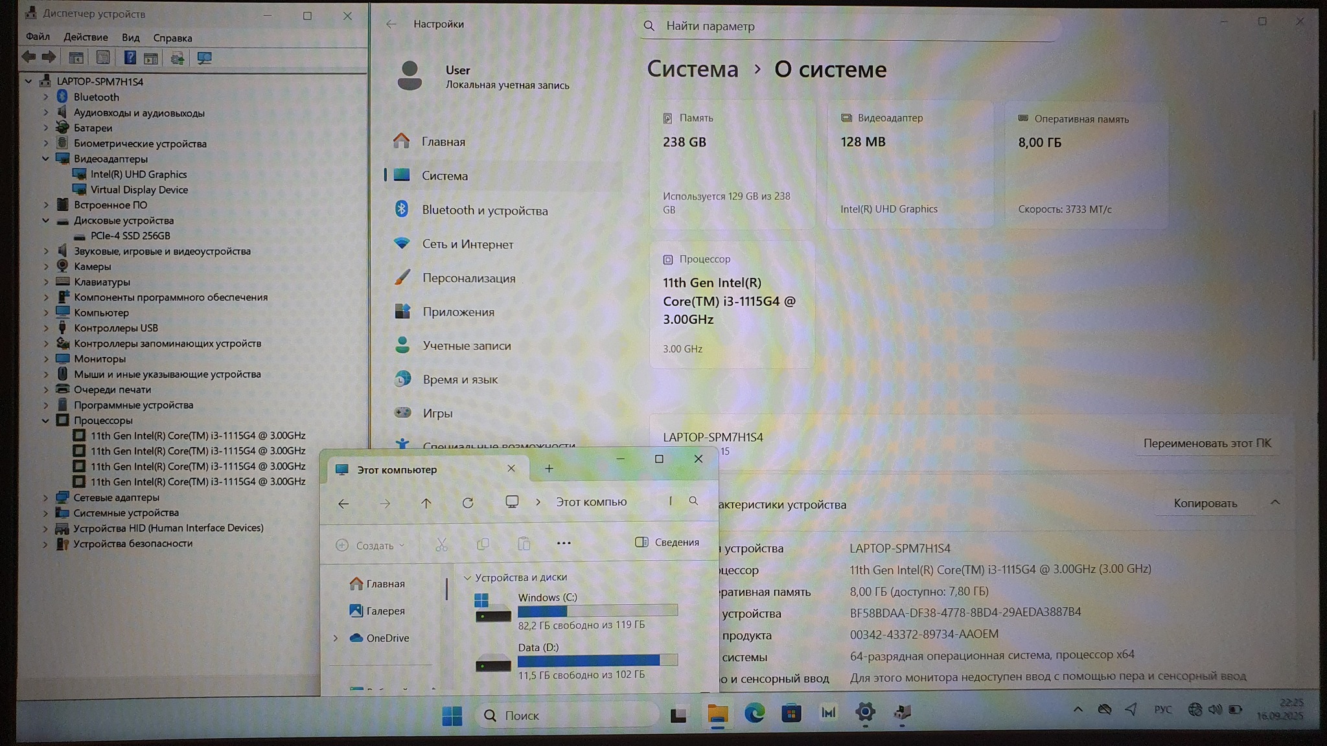Open the Действие menu

coord(86,38)
